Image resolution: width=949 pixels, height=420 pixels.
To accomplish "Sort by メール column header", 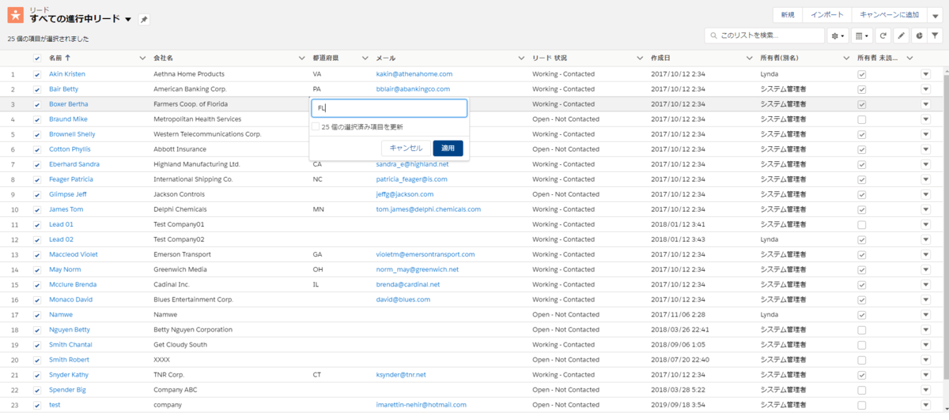I will click(386, 58).
